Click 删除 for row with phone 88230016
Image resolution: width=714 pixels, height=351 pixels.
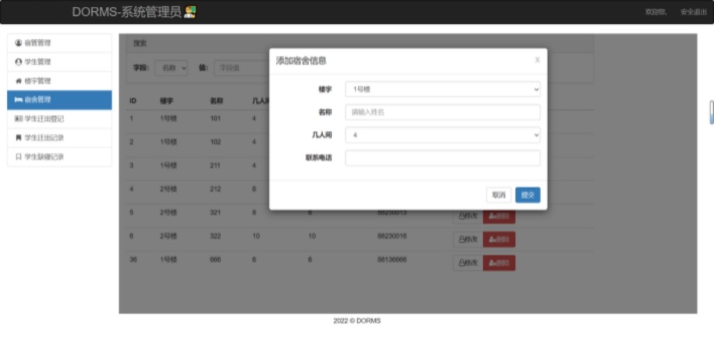[x=499, y=239]
